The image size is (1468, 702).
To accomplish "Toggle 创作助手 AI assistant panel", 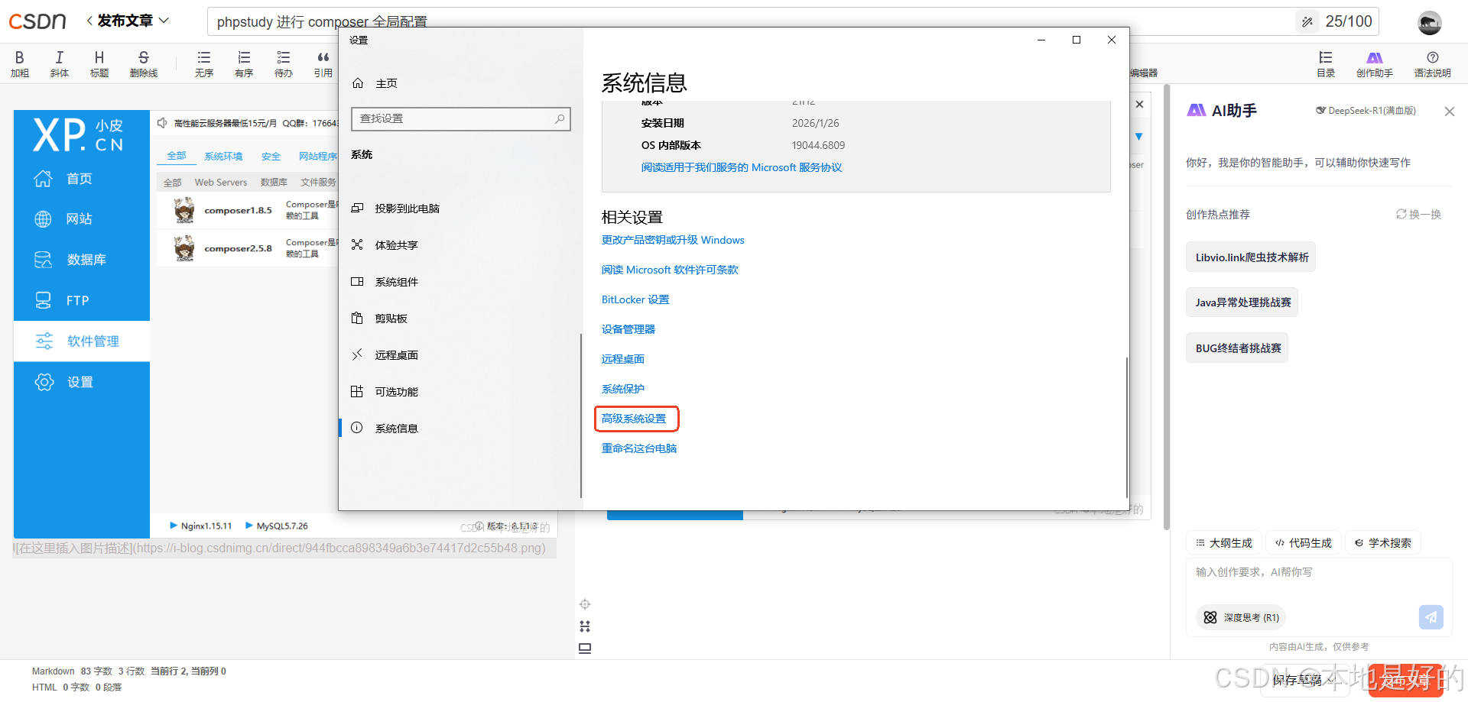I will [x=1374, y=63].
